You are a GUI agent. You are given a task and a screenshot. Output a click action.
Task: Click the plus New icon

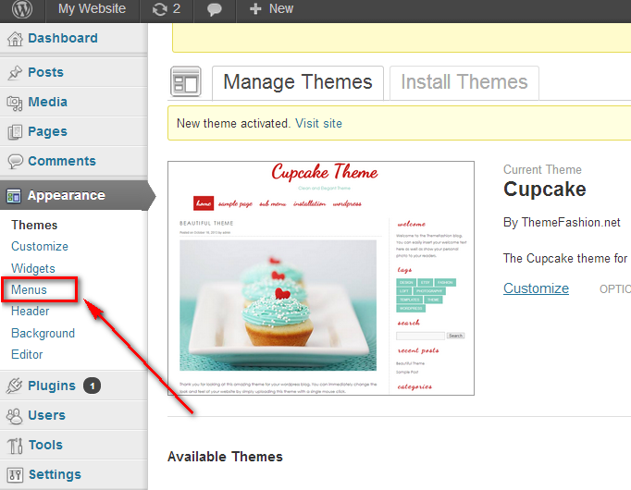point(255,8)
